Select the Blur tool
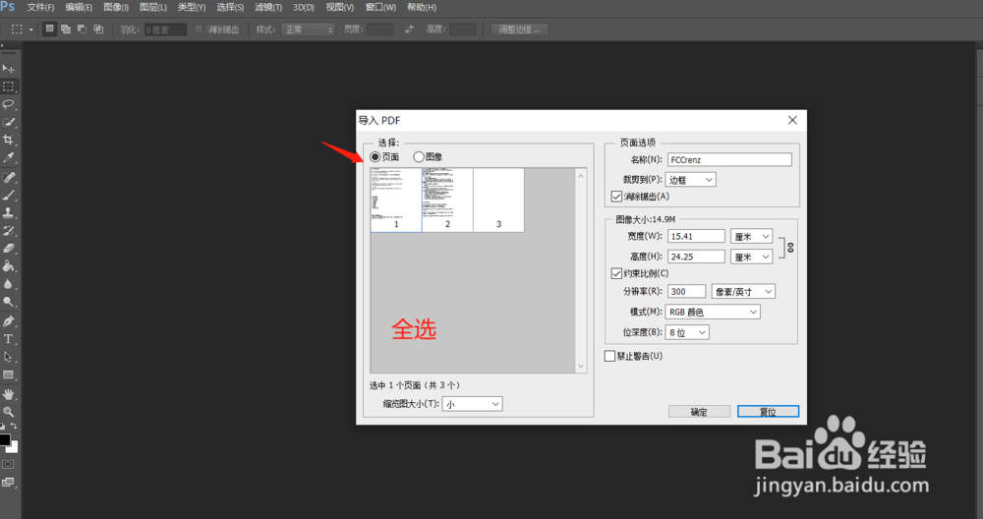 [x=8, y=284]
